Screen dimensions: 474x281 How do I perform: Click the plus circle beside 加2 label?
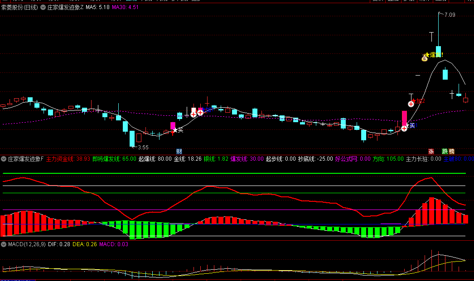(x=411, y=104)
